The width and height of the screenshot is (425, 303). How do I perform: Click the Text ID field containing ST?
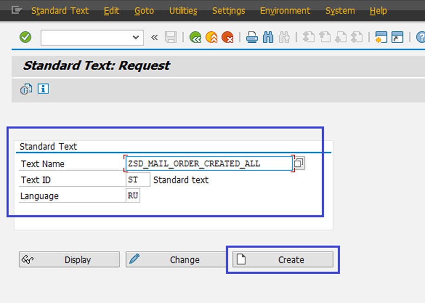pos(138,179)
